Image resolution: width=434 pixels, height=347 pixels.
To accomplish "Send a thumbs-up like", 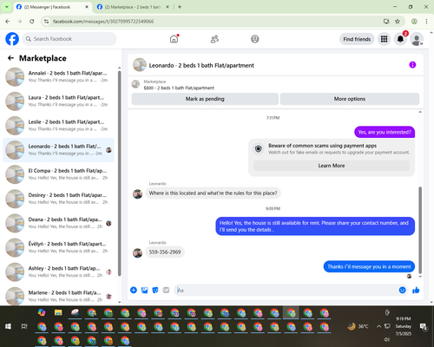I will tap(416, 290).
